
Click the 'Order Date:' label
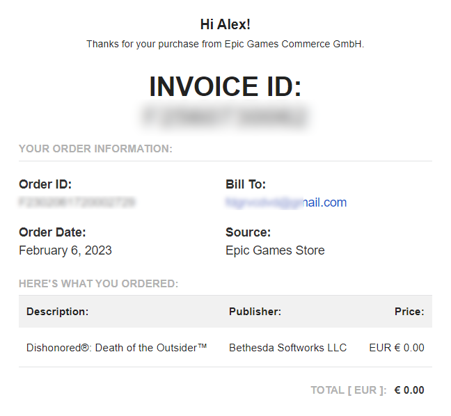(52, 232)
